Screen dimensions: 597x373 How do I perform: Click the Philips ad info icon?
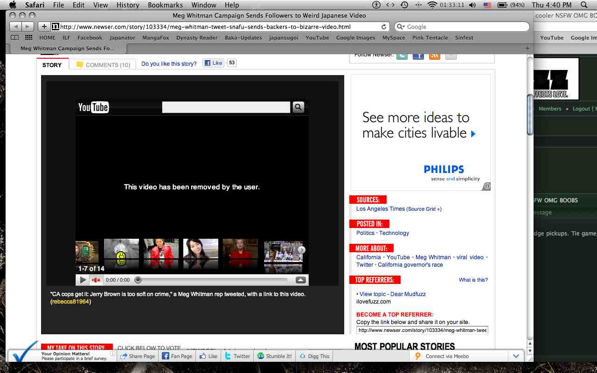coord(486,186)
